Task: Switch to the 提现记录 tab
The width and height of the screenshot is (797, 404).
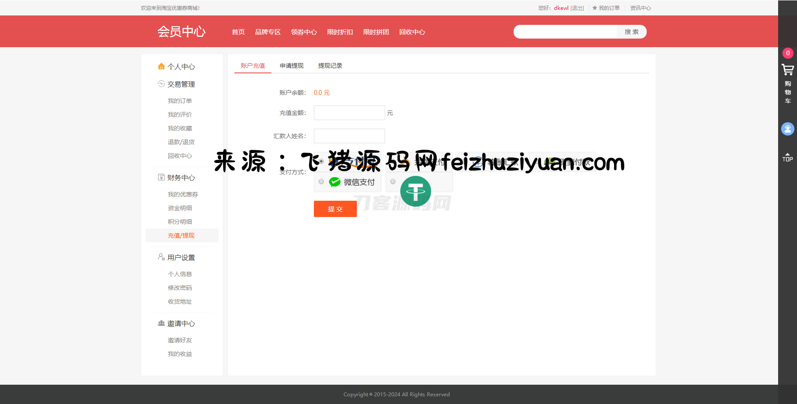Action: point(330,66)
